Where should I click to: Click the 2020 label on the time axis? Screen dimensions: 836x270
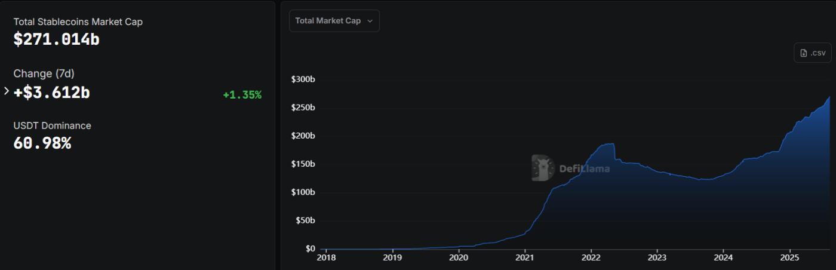click(x=458, y=258)
